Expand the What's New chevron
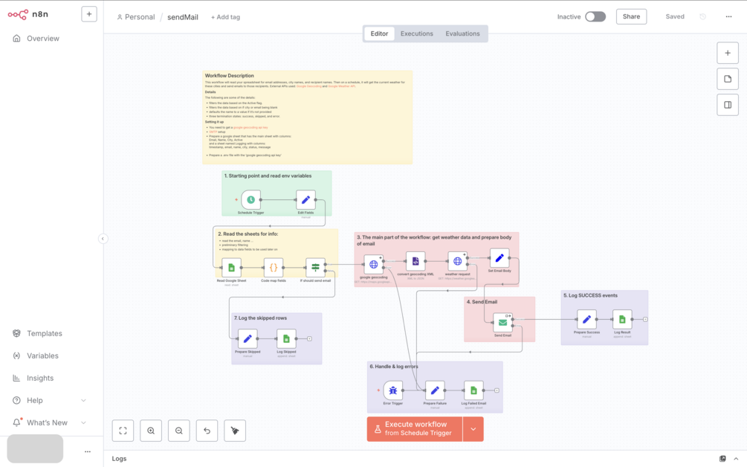The image size is (747, 467). 83,422
